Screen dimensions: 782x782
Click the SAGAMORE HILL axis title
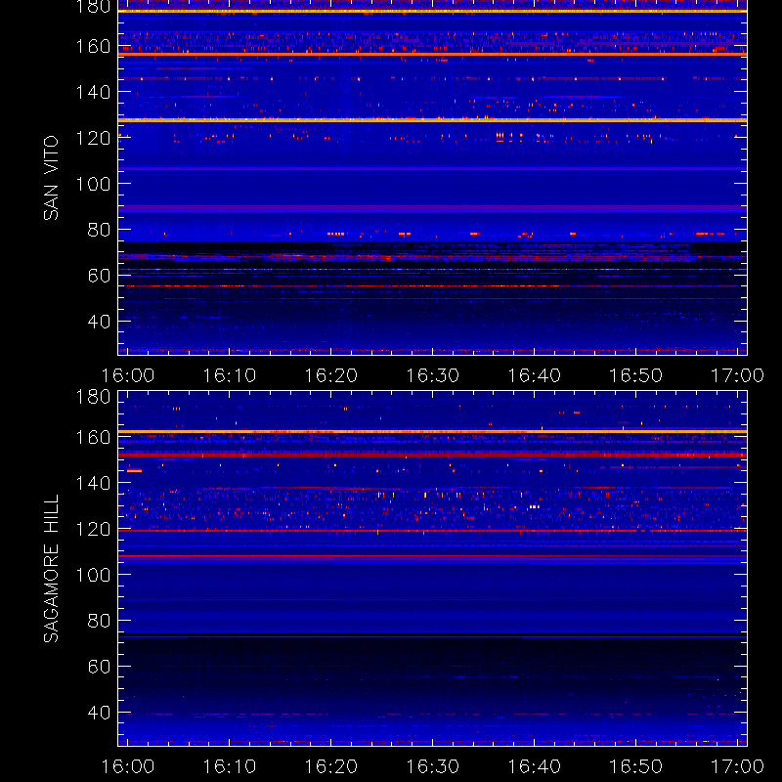pos(51,569)
